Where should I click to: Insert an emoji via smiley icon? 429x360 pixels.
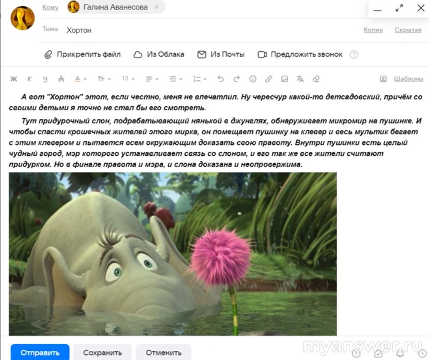pos(253,79)
